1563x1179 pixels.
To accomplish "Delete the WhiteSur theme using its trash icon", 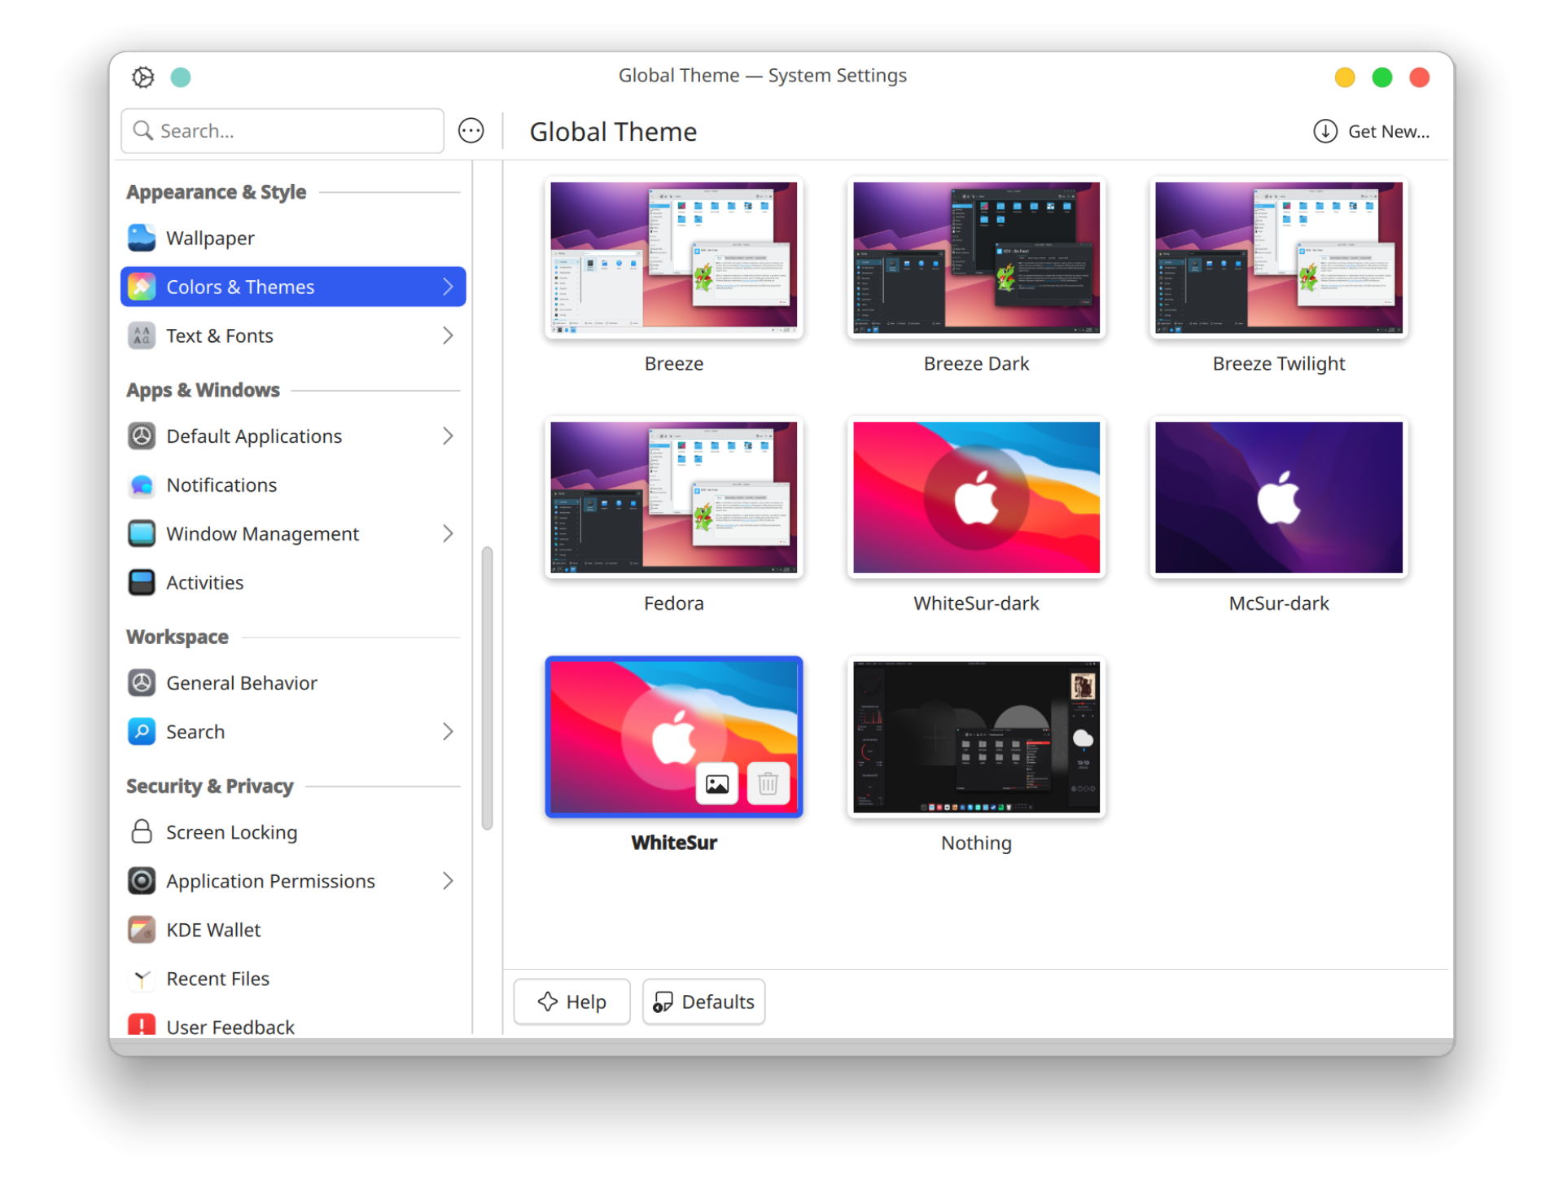I will coord(767,783).
